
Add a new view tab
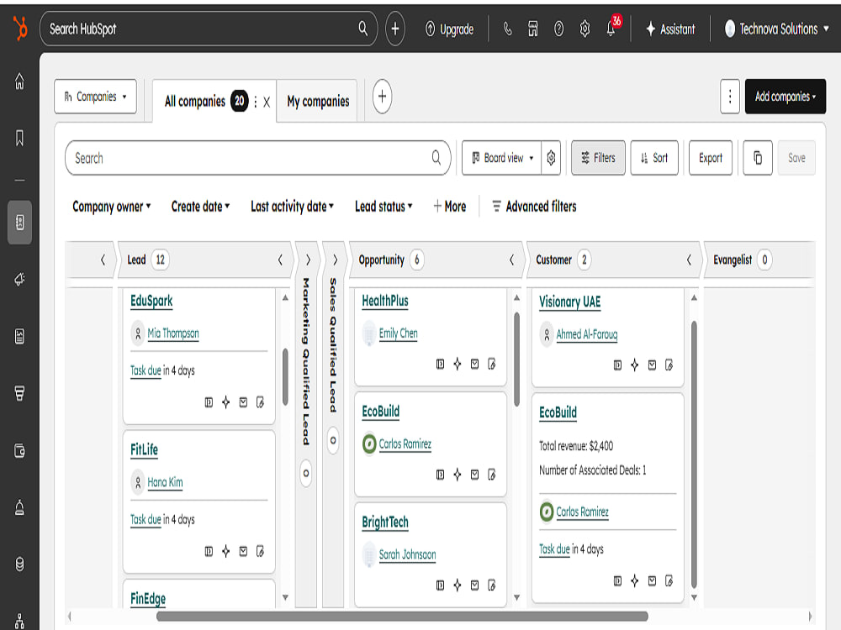(382, 97)
